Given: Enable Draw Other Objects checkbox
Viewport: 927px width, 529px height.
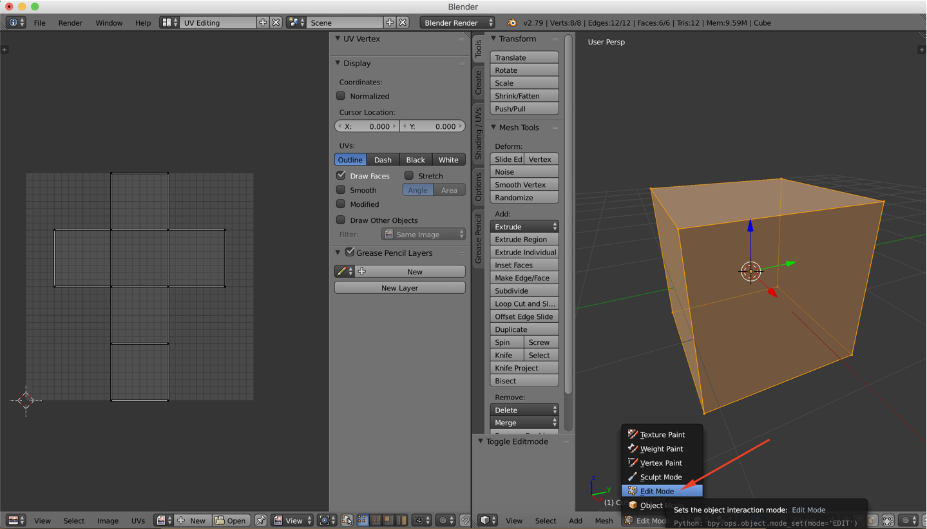Looking at the screenshot, I should click(x=341, y=220).
